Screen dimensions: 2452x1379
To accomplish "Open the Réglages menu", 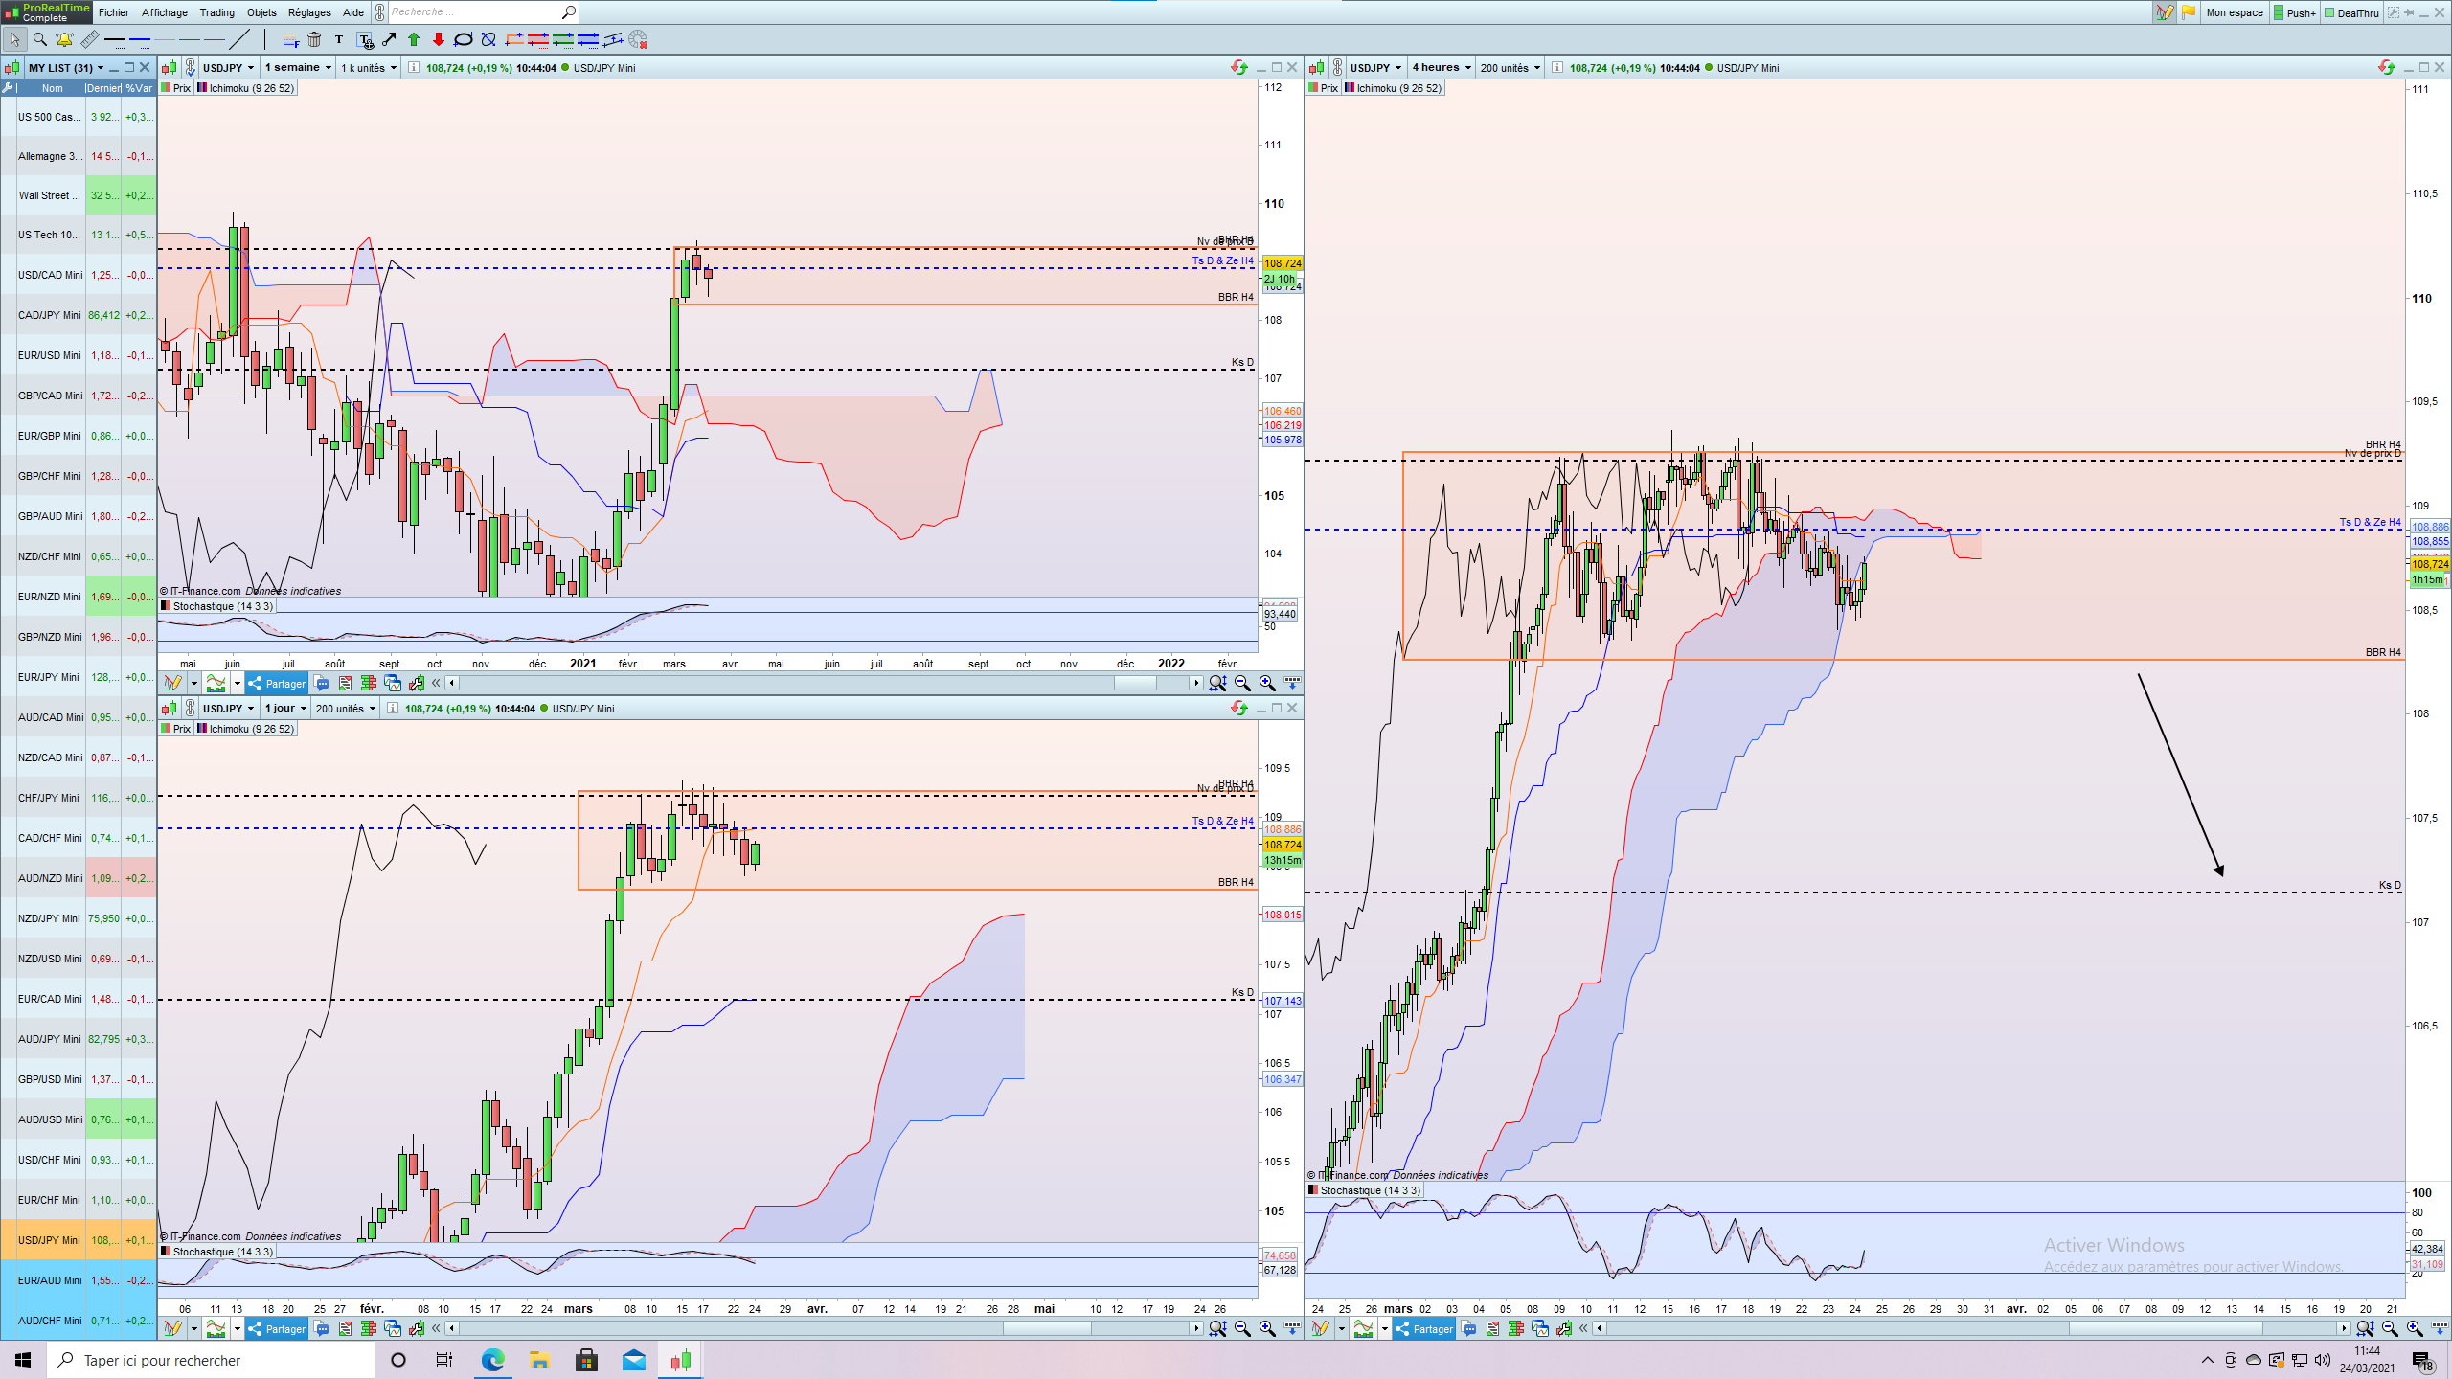I will (x=308, y=12).
